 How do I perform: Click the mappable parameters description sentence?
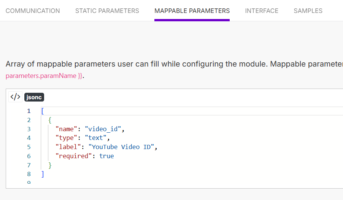pyautogui.click(x=174, y=64)
